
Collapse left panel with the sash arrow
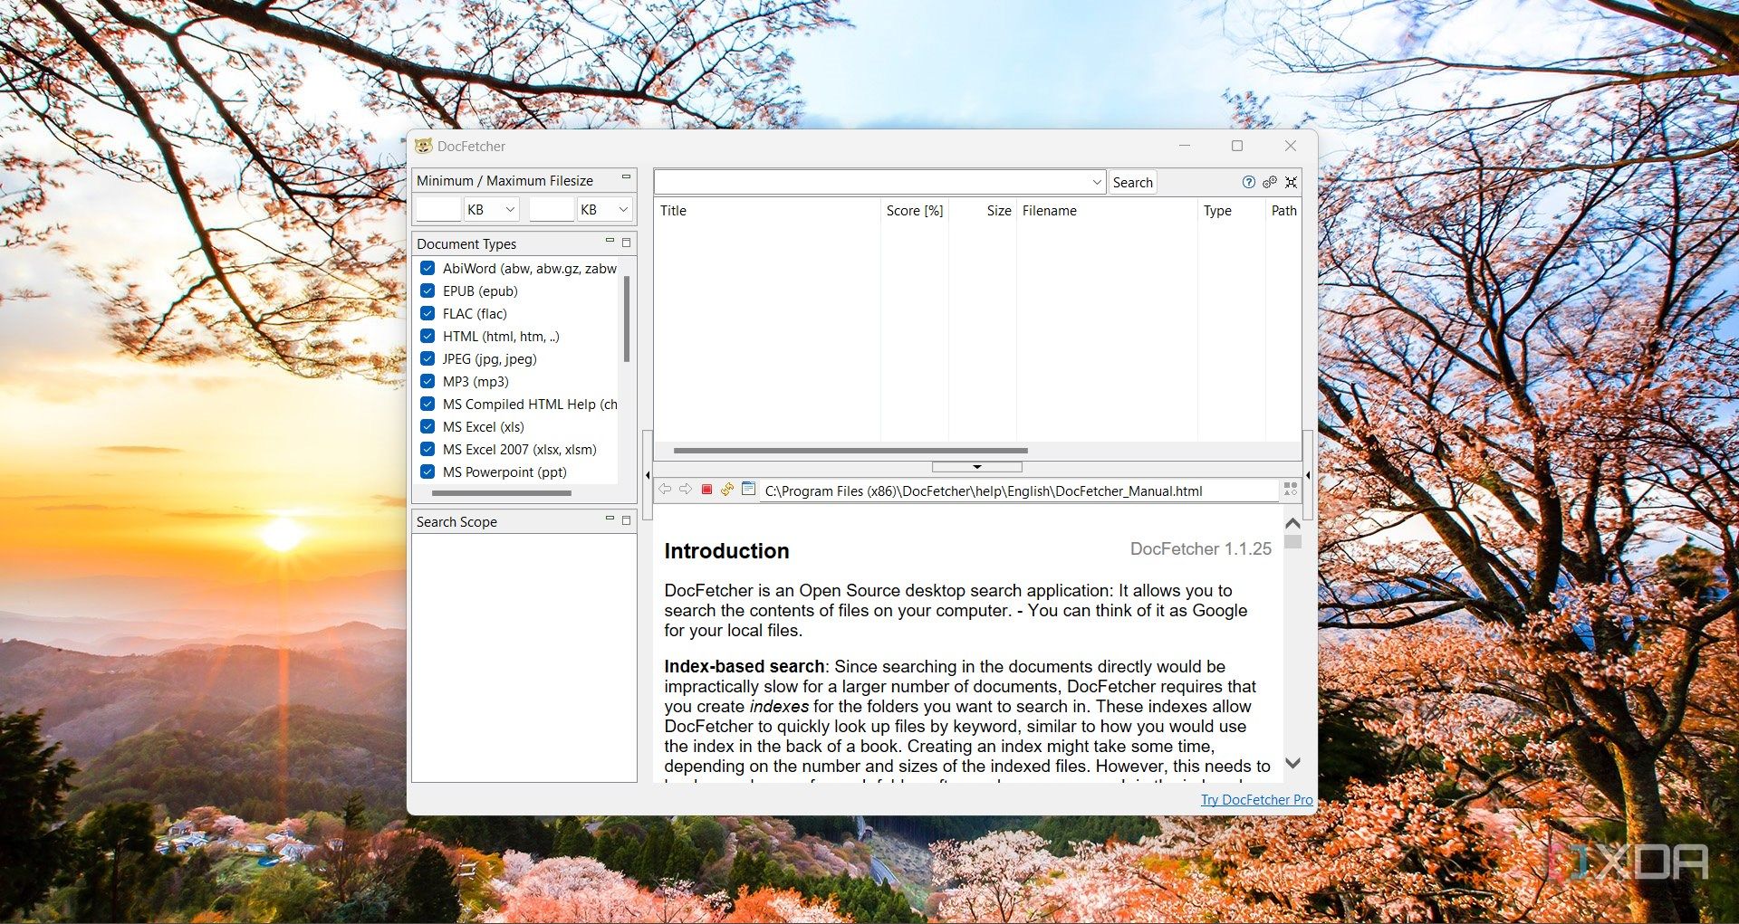[648, 475]
